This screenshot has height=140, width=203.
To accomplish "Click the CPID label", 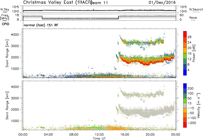I will [x=6, y=24].
